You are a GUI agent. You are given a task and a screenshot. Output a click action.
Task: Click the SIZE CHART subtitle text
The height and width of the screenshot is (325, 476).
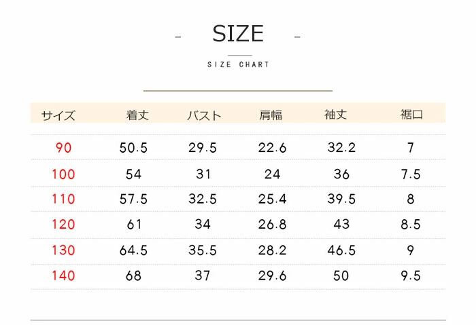(x=238, y=64)
